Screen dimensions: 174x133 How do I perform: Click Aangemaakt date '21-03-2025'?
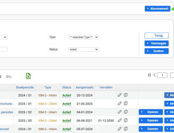(x=85, y=104)
